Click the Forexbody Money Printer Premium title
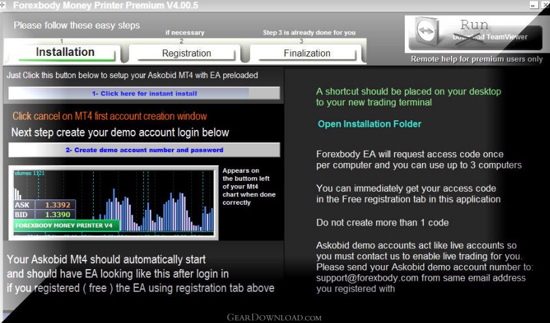 point(105,5)
